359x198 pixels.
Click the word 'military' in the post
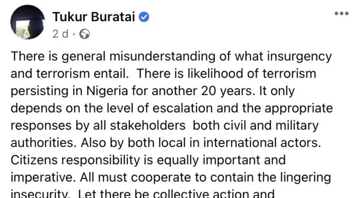point(297,126)
